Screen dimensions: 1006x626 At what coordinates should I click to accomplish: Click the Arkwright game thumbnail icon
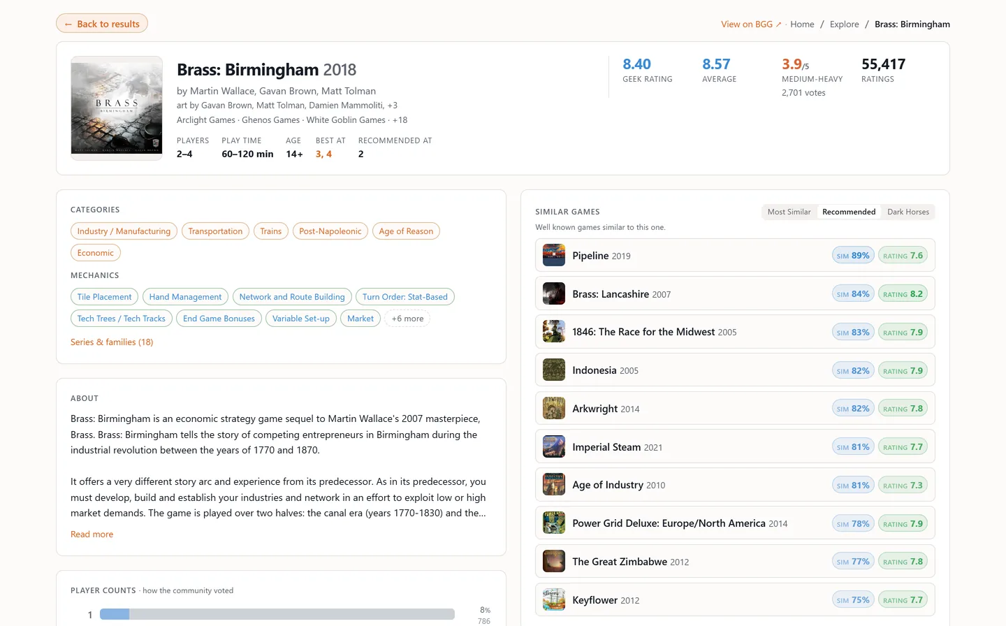pos(554,409)
